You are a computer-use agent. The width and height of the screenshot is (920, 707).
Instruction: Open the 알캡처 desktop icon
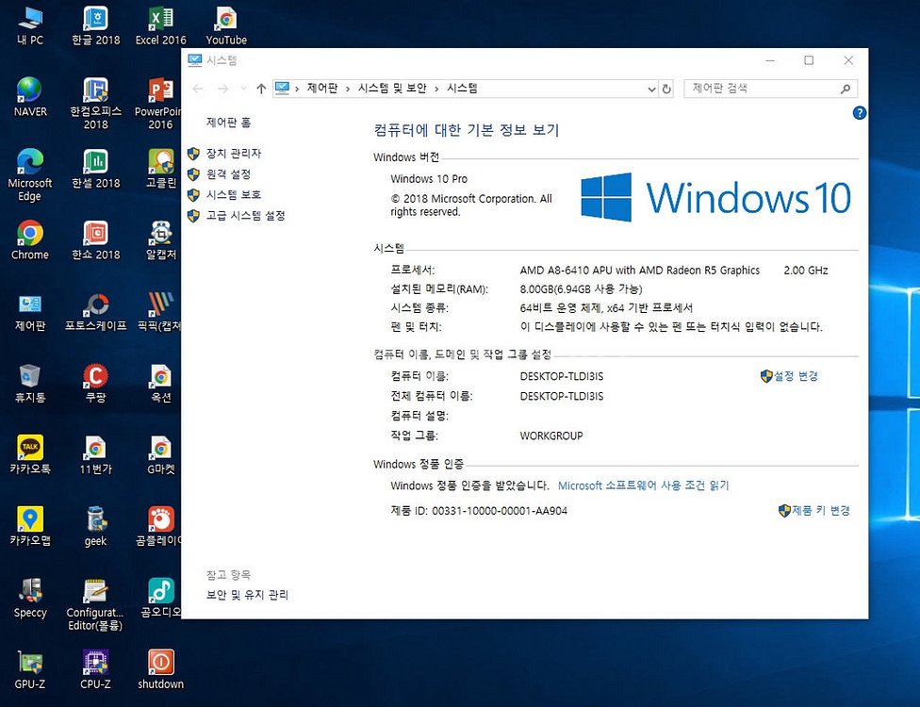coord(161,240)
